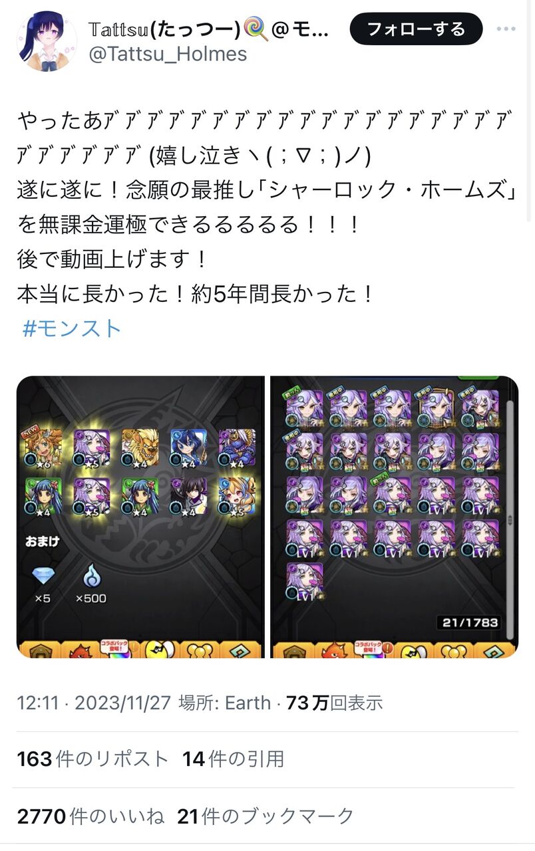This screenshot has height=851, width=535.
Task: Open the #モンスト hashtag
Action: [x=73, y=329]
